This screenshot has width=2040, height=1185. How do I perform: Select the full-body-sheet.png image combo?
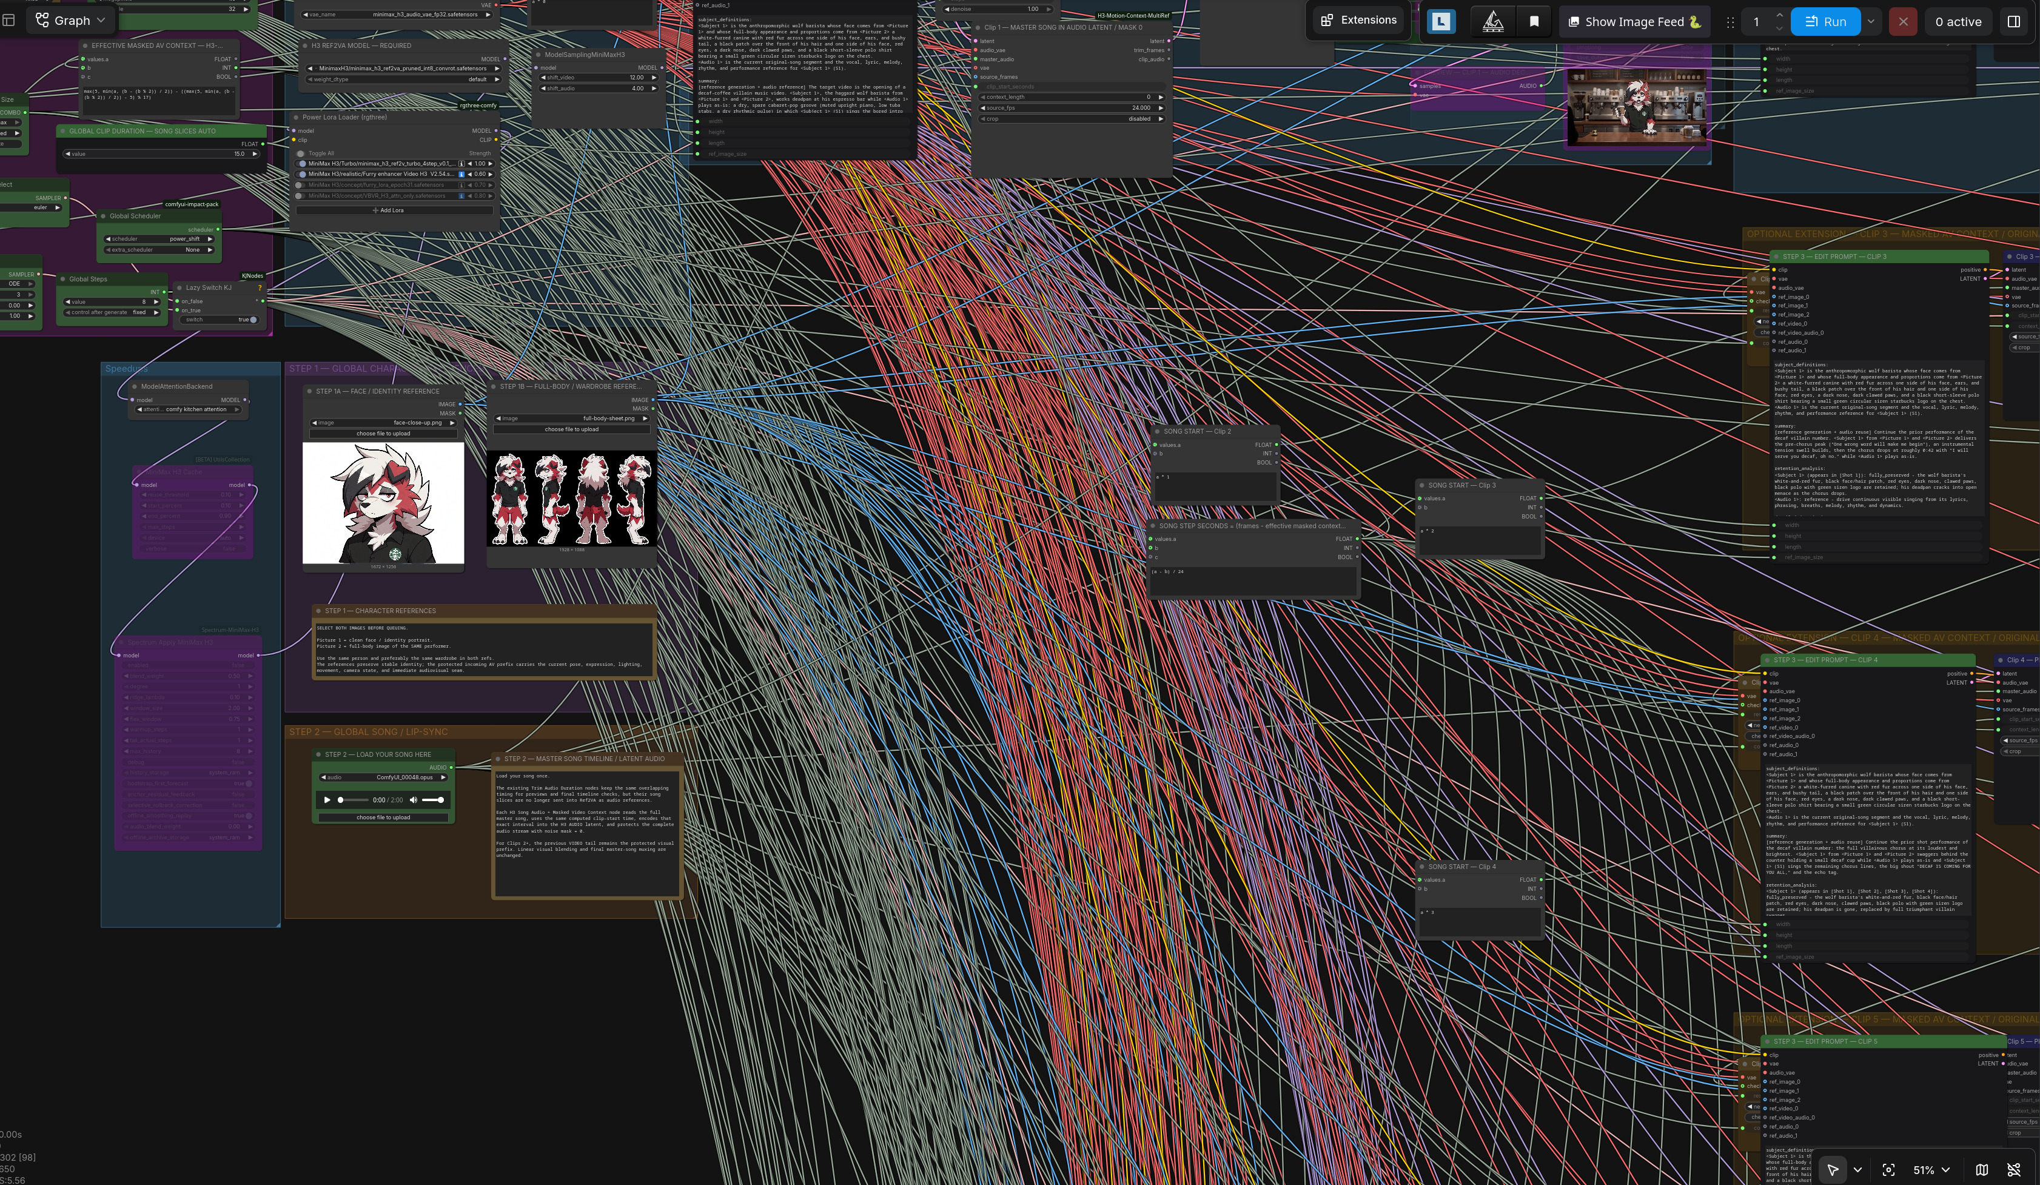(572, 418)
